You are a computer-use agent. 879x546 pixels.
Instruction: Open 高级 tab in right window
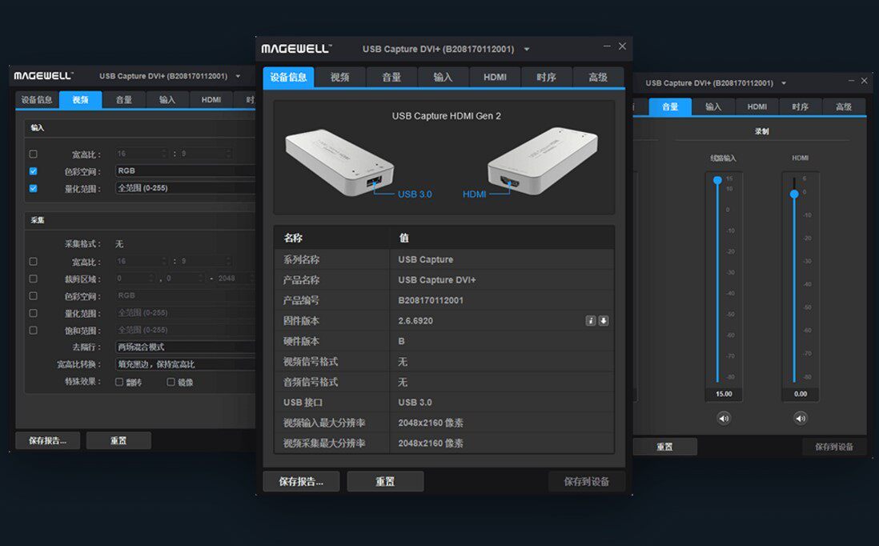click(x=844, y=106)
